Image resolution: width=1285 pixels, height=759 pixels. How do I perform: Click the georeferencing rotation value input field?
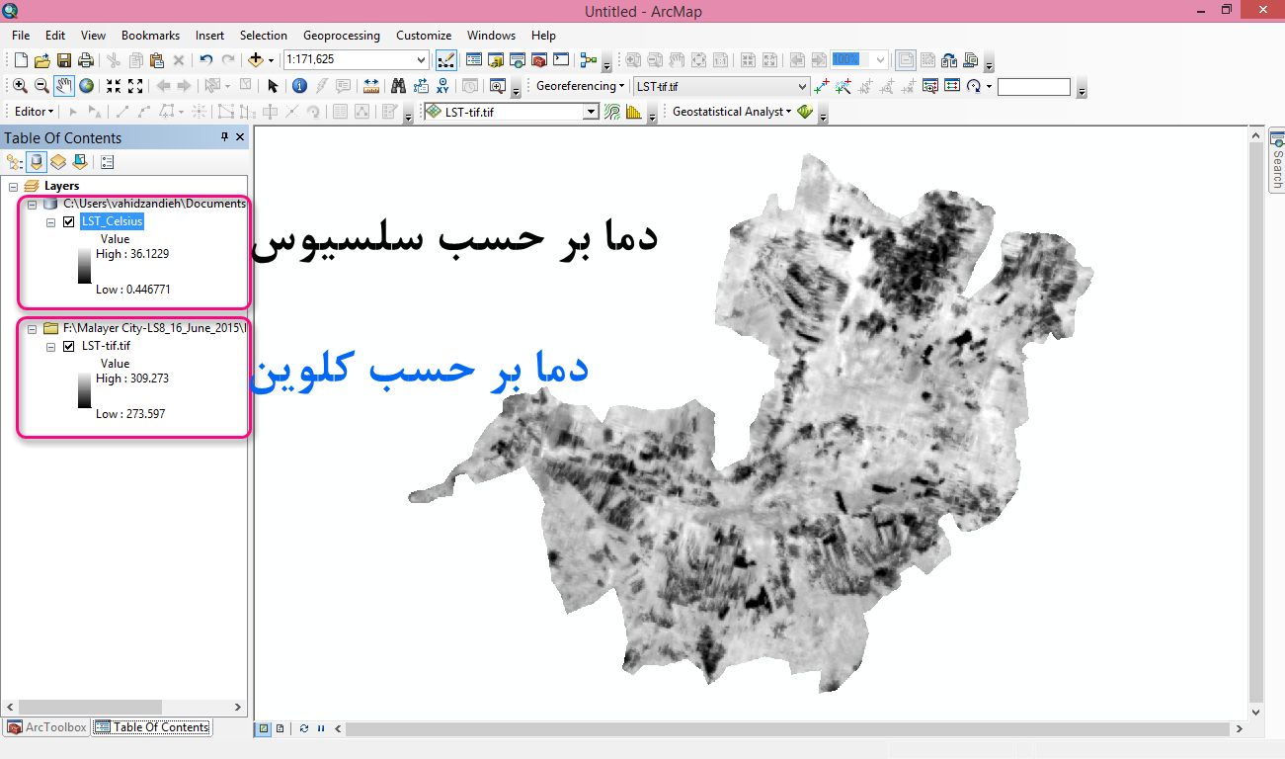[1033, 87]
